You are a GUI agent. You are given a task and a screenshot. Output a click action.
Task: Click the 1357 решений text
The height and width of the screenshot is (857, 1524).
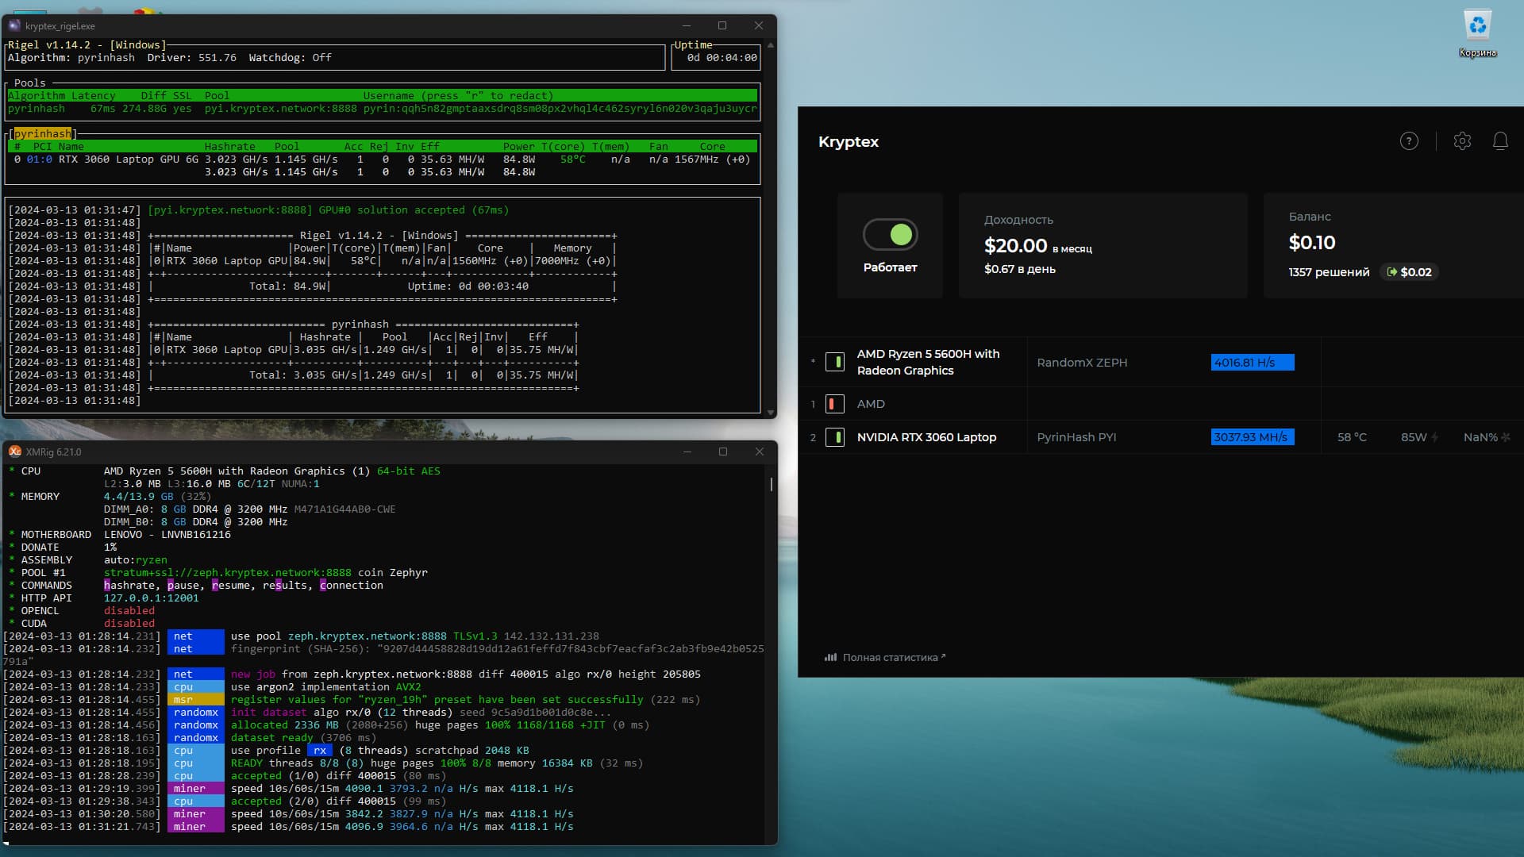click(x=1329, y=272)
